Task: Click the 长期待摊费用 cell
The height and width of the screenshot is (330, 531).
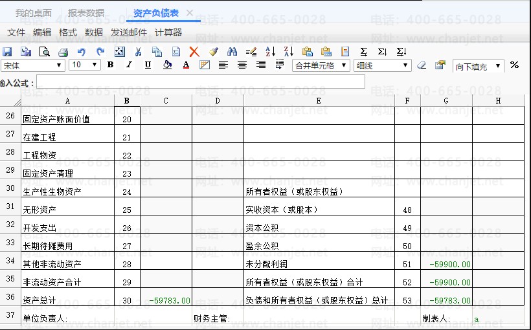Action: (x=68, y=243)
